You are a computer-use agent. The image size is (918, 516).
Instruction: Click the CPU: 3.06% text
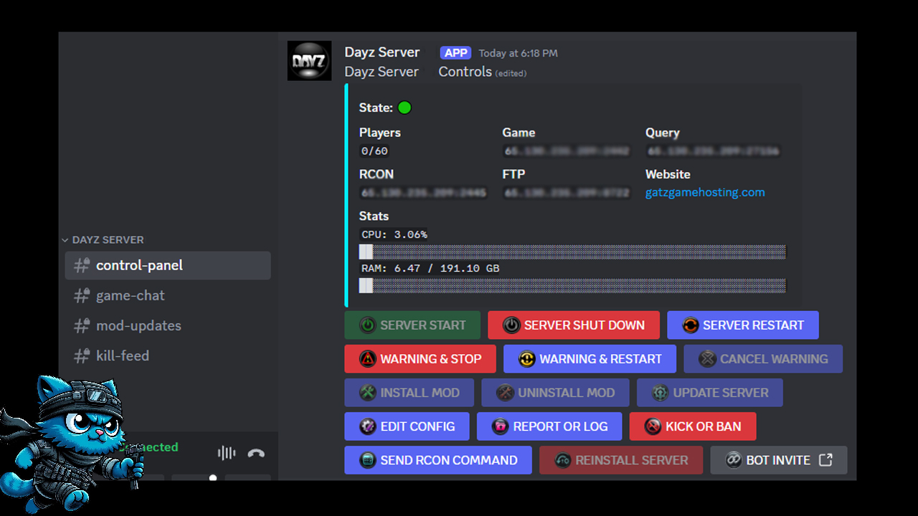point(394,234)
